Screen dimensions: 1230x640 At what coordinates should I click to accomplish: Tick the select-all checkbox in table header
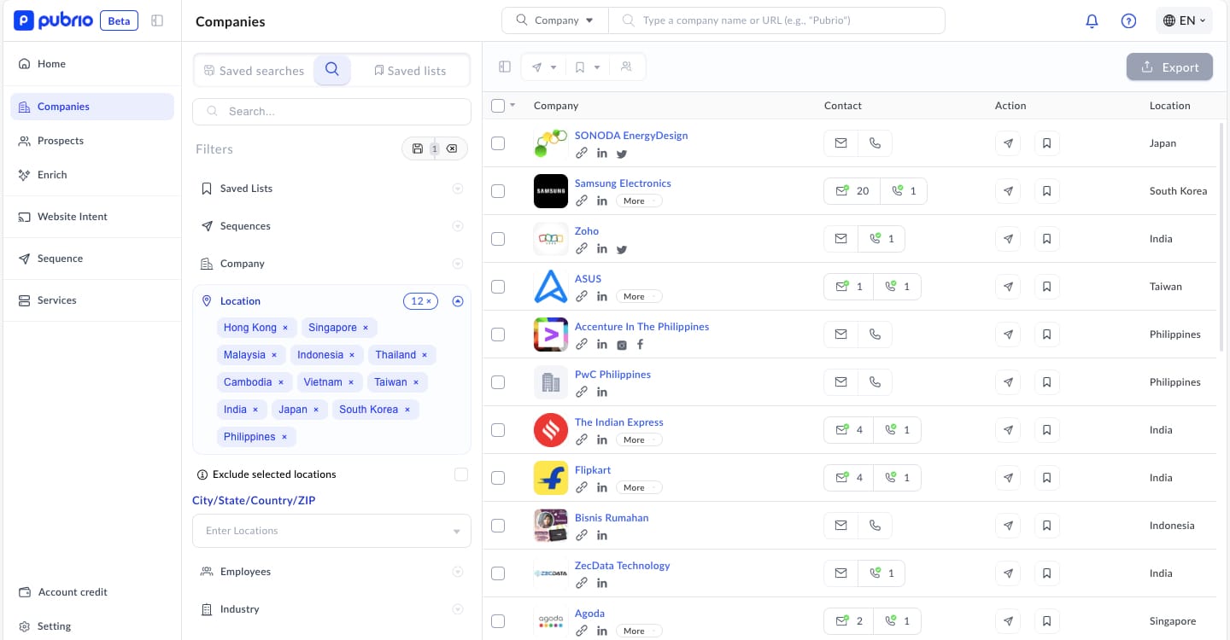tap(498, 106)
